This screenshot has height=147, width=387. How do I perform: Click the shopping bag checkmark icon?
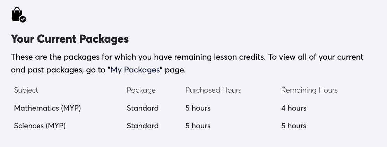[19, 15]
